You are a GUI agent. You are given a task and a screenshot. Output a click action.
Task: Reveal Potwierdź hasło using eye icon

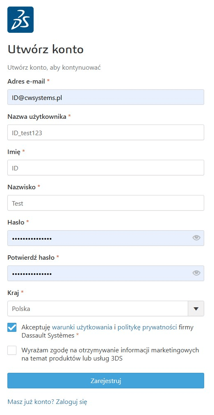196,273
